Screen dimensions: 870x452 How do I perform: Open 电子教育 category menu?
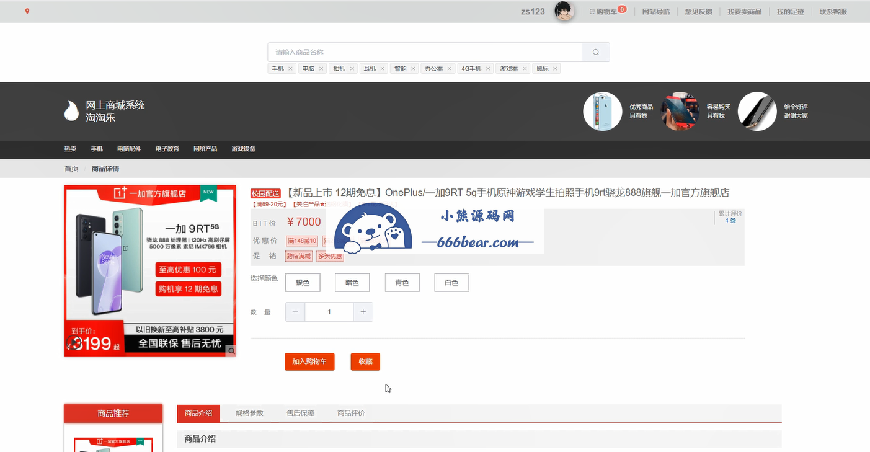click(x=167, y=149)
